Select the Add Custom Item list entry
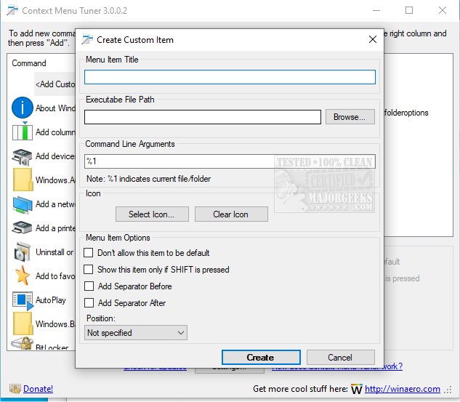The height and width of the screenshot is (402, 460). (x=55, y=84)
